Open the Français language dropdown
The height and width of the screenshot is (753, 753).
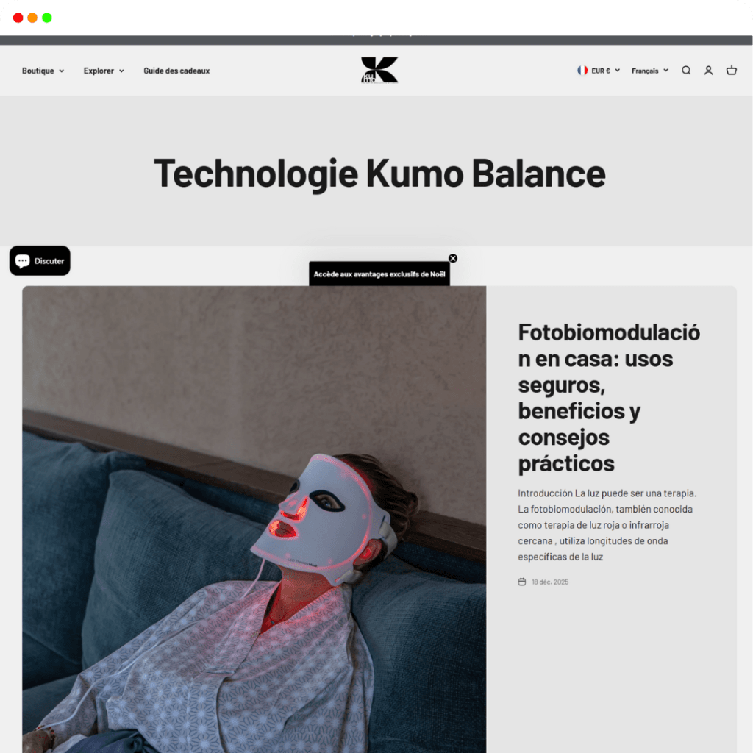pyautogui.click(x=650, y=71)
